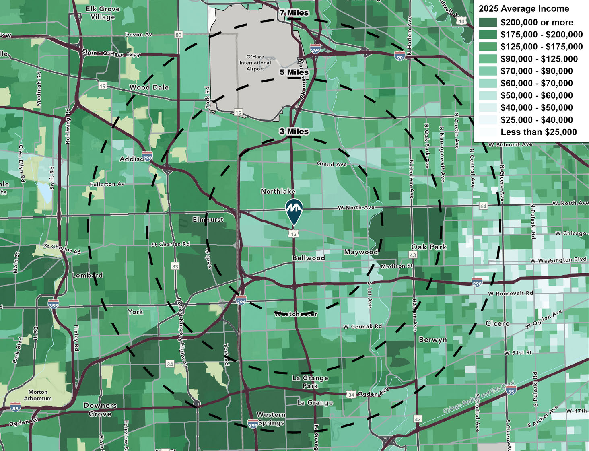Click the "Elgin-O'Hare Expy" road label
This screenshot has width=589, height=451.
[111, 54]
